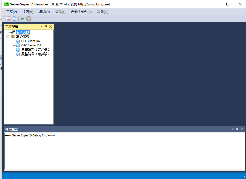Click the OPC Client DA globe icon

click(18, 41)
